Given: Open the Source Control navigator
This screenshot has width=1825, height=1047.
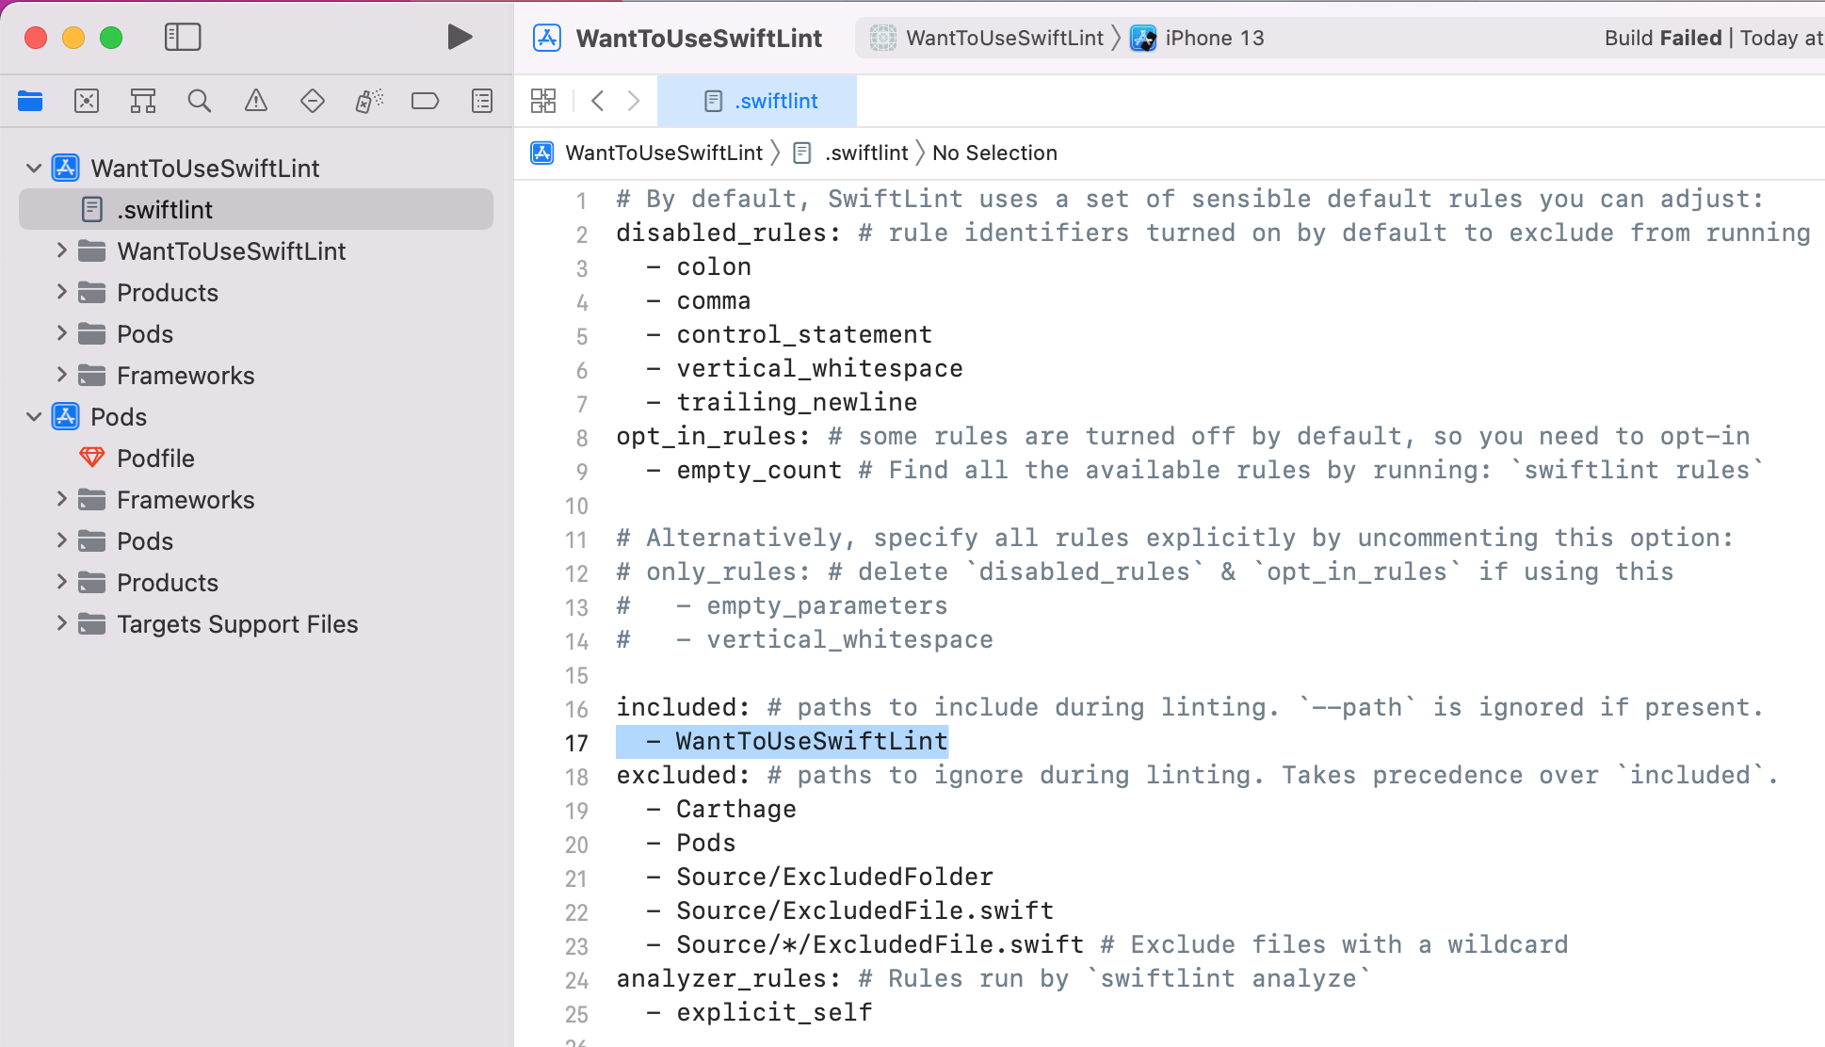Looking at the screenshot, I should click(x=87, y=101).
